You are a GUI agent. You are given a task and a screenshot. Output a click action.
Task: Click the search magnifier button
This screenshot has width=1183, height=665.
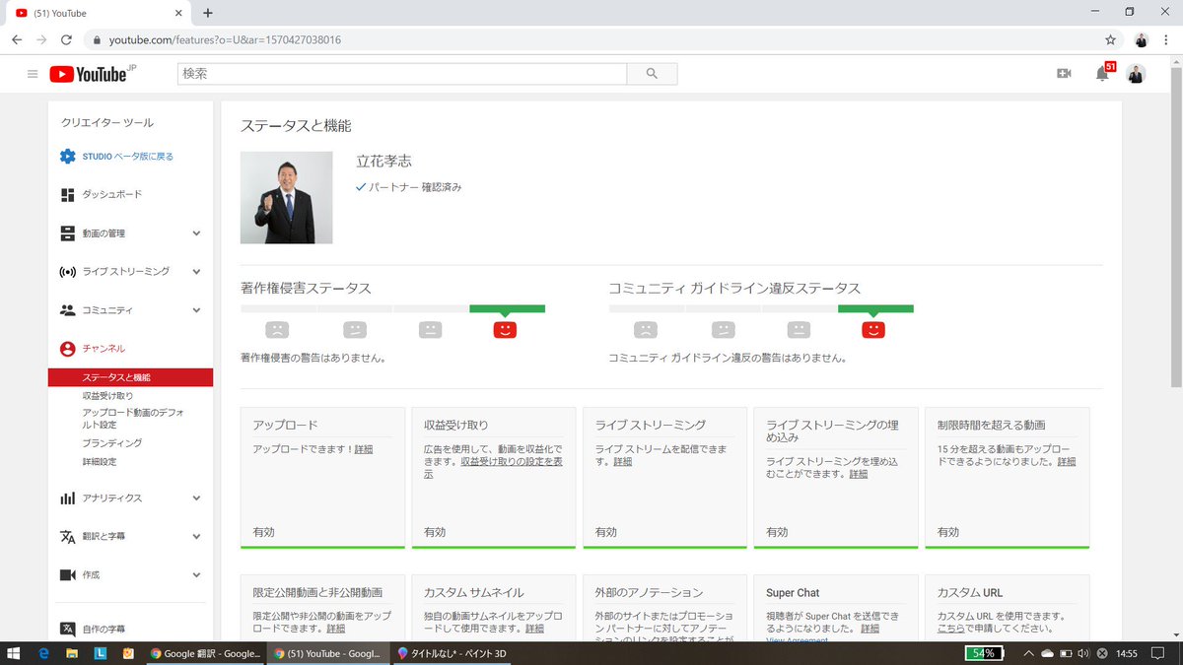652,74
